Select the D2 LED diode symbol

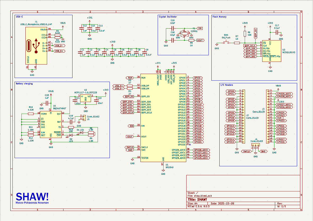pos(71,135)
